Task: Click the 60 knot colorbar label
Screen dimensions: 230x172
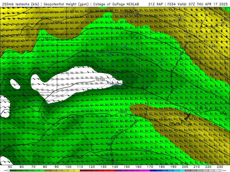Action: pyautogui.click(x=22, y=167)
